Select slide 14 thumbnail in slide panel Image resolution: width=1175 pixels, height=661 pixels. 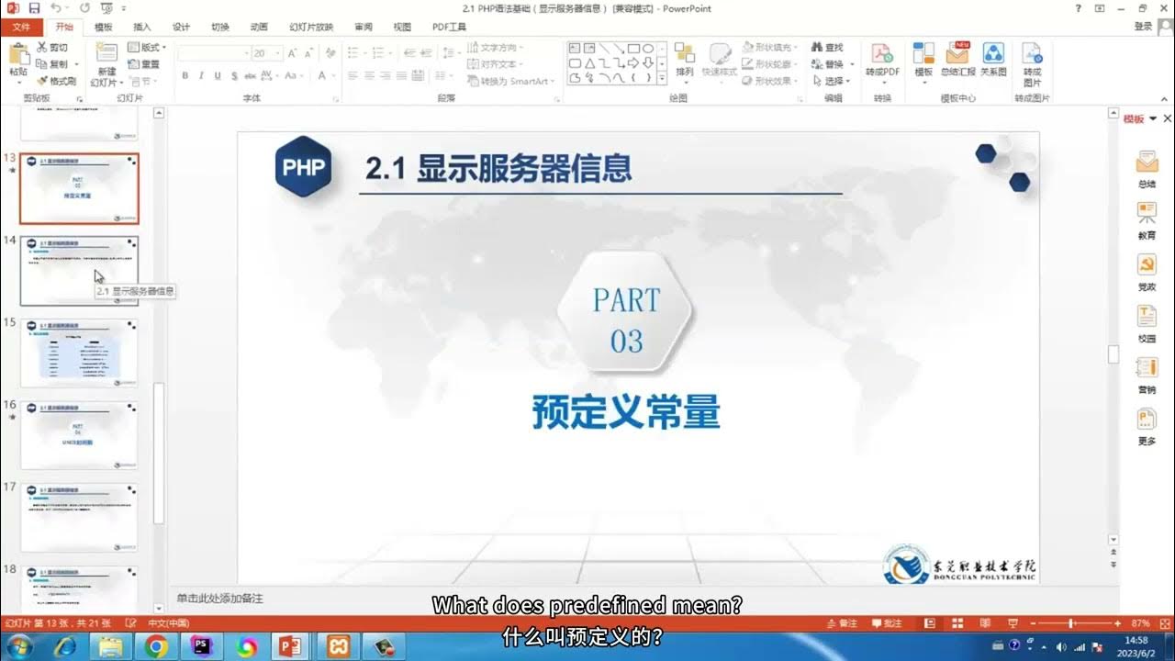pyautogui.click(x=79, y=271)
